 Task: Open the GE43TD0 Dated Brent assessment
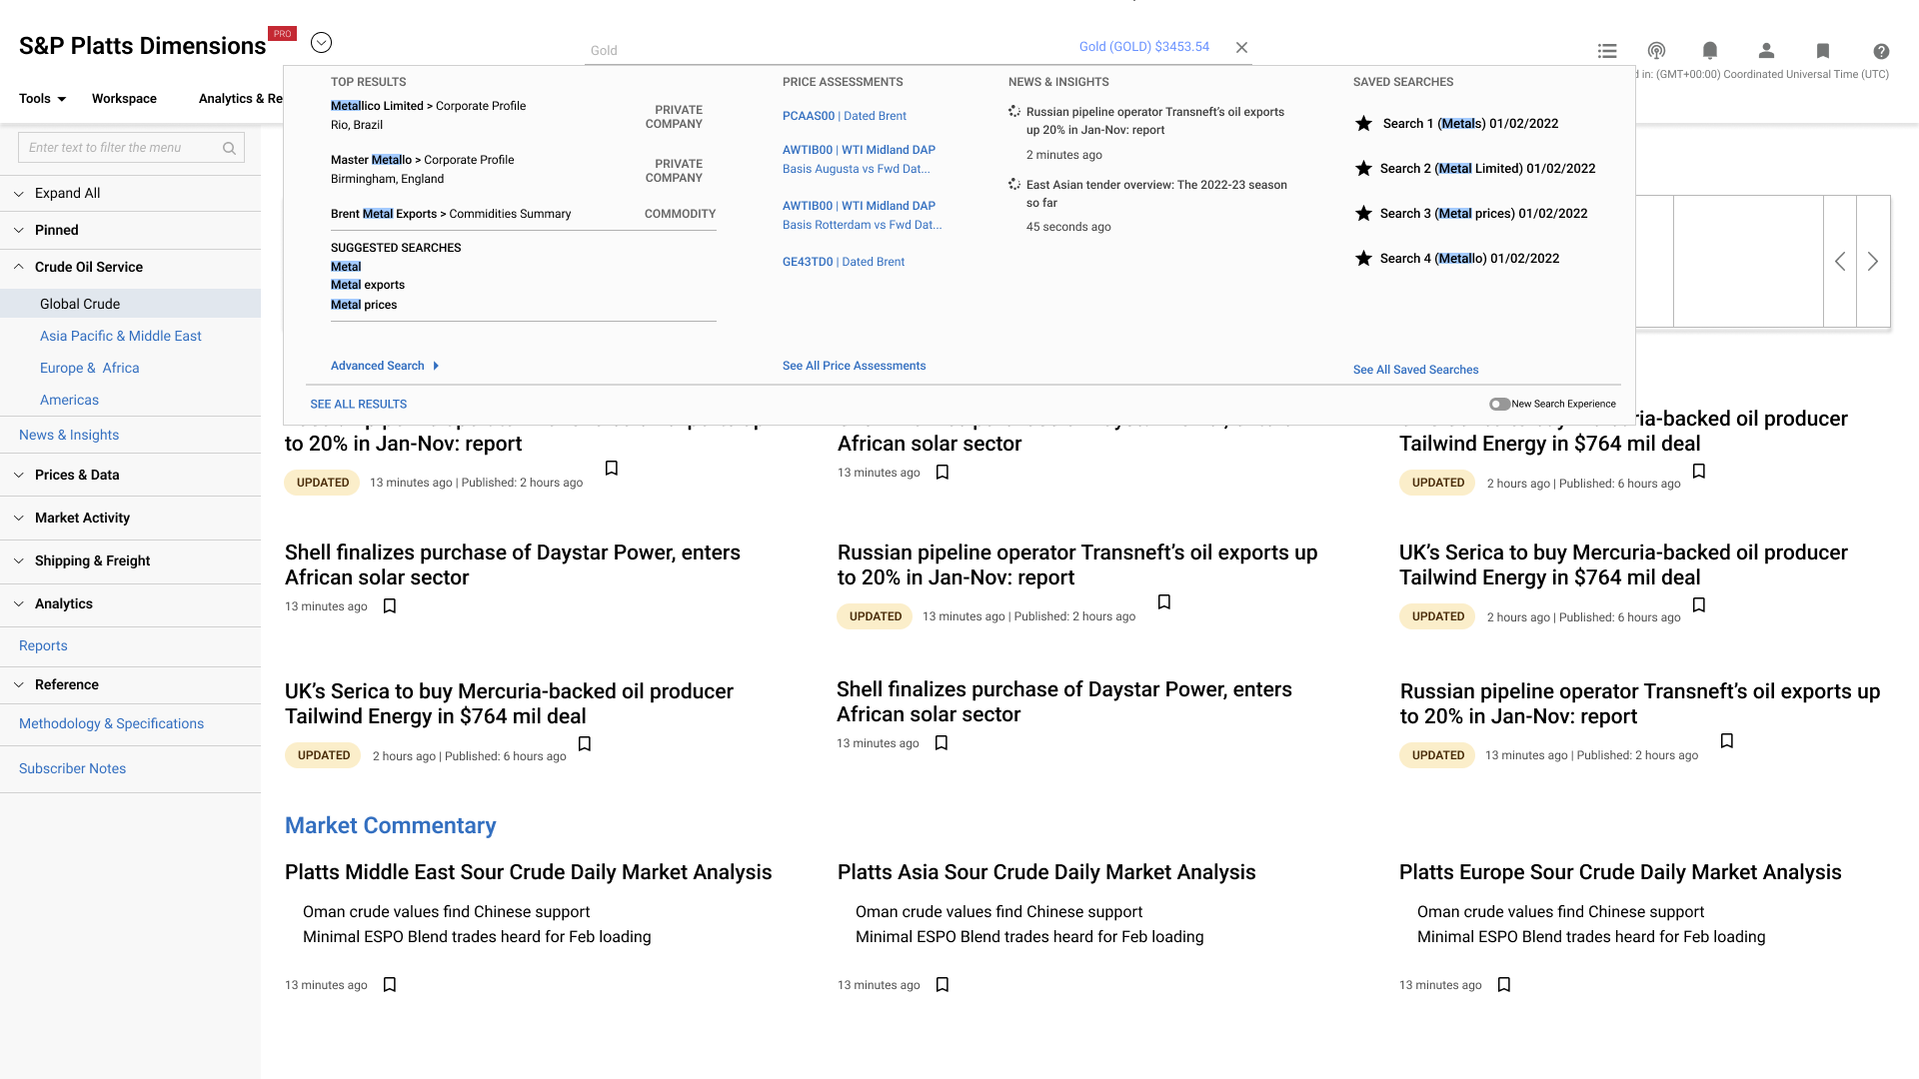pyautogui.click(x=843, y=262)
